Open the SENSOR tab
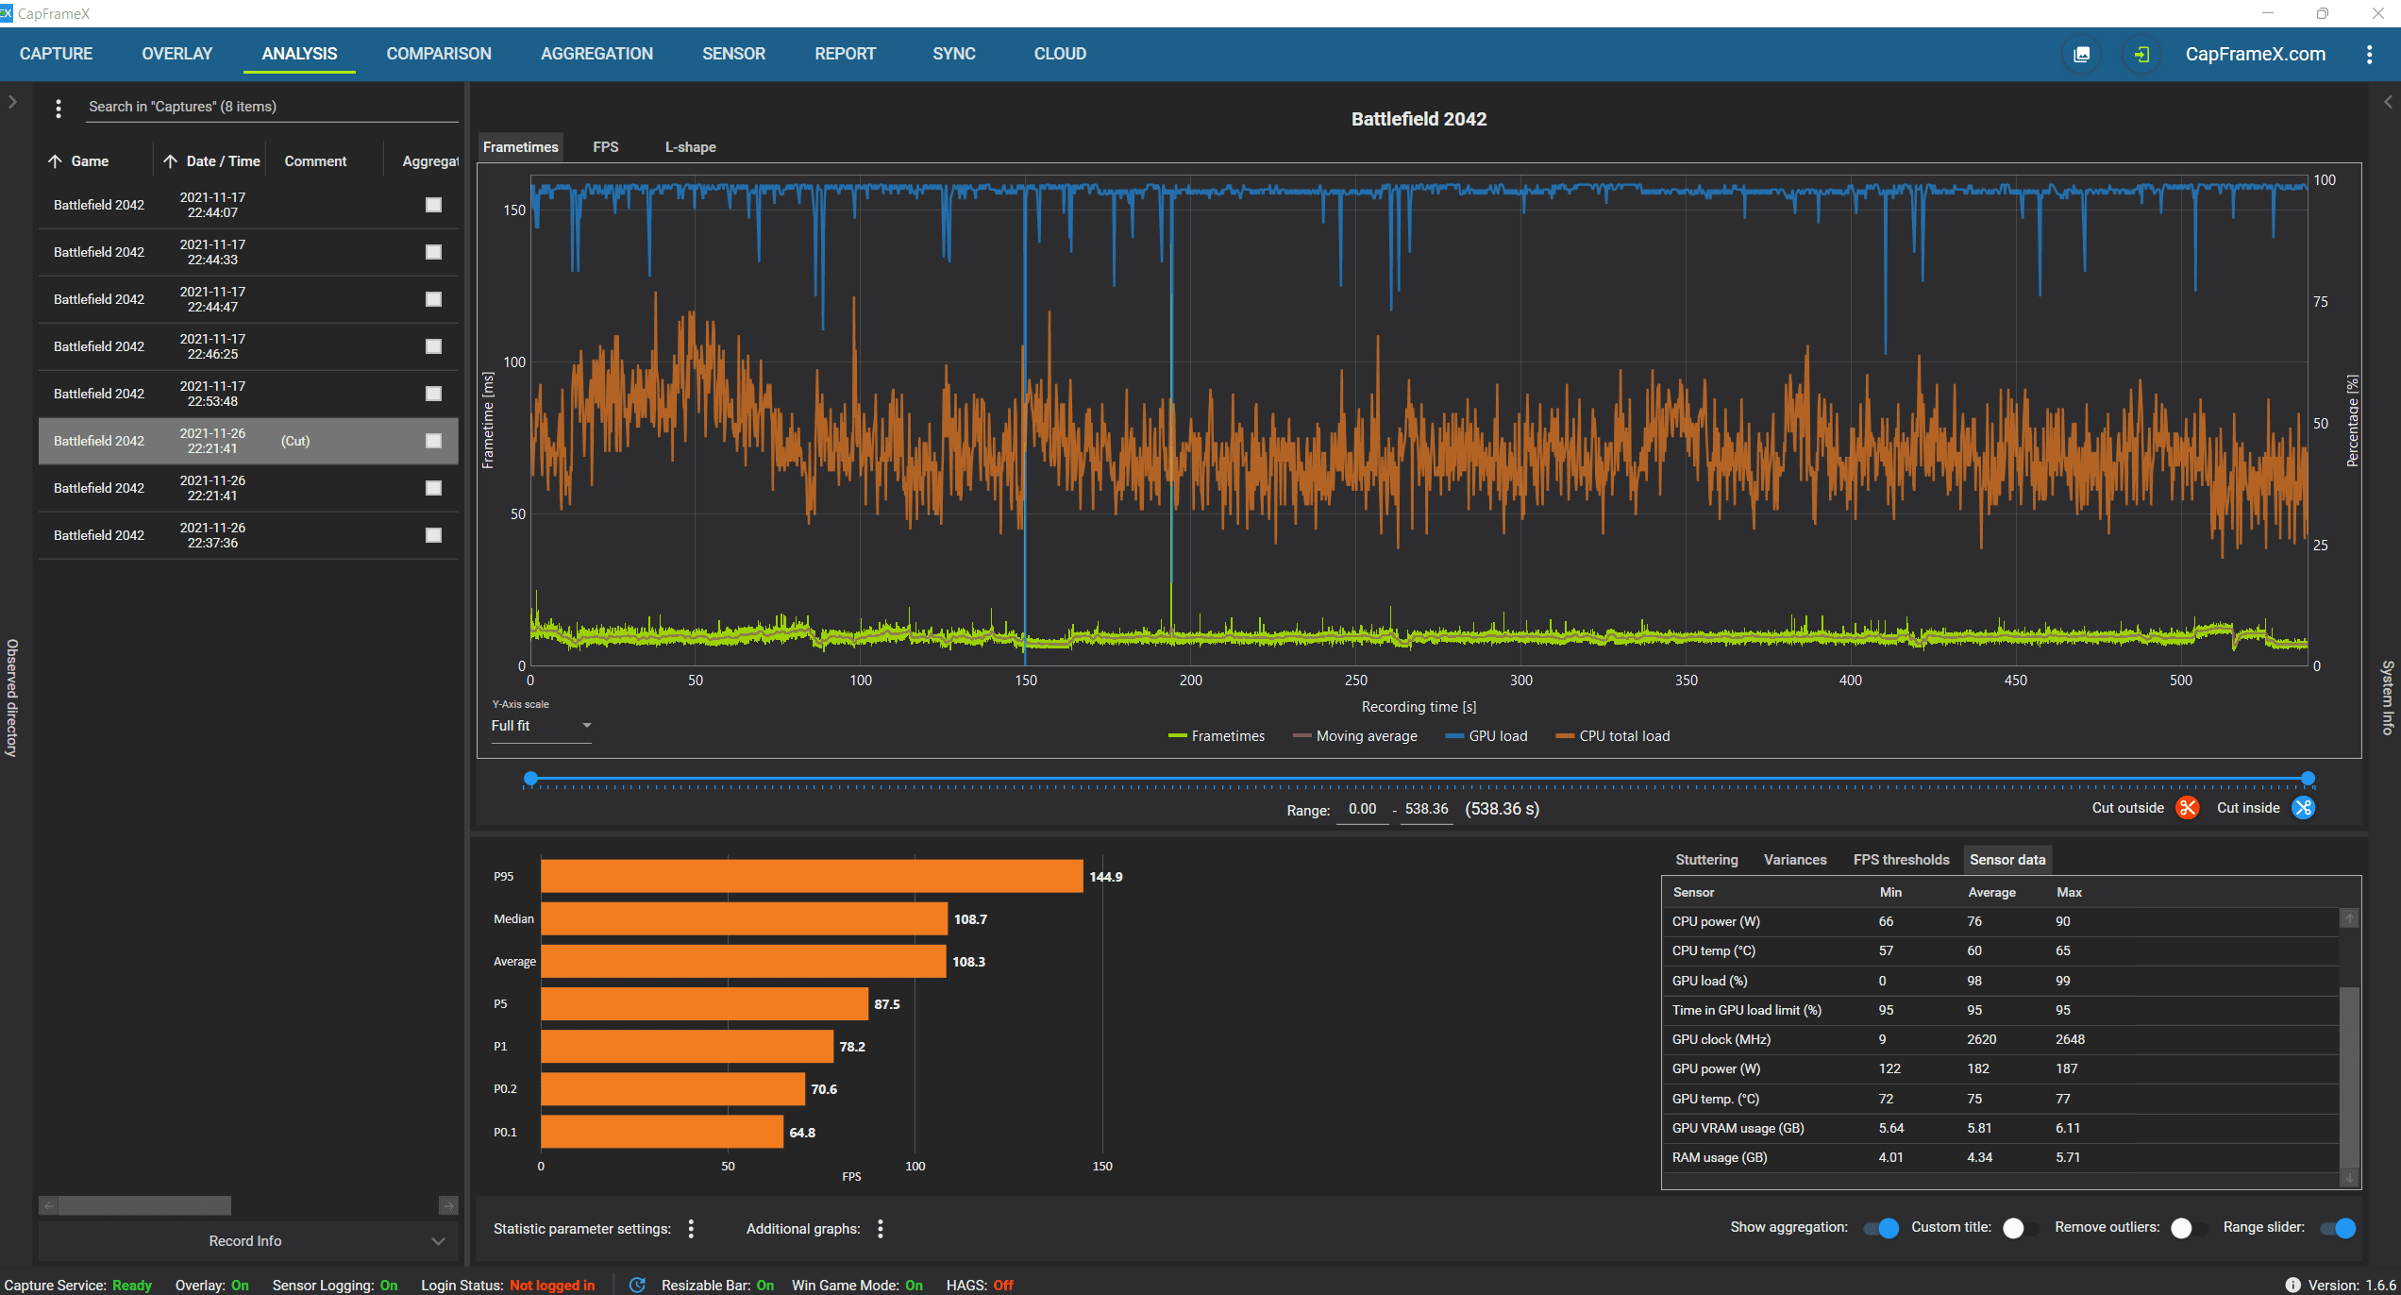The width and height of the screenshot is (2401, 1295). click(x=733, y=54)
